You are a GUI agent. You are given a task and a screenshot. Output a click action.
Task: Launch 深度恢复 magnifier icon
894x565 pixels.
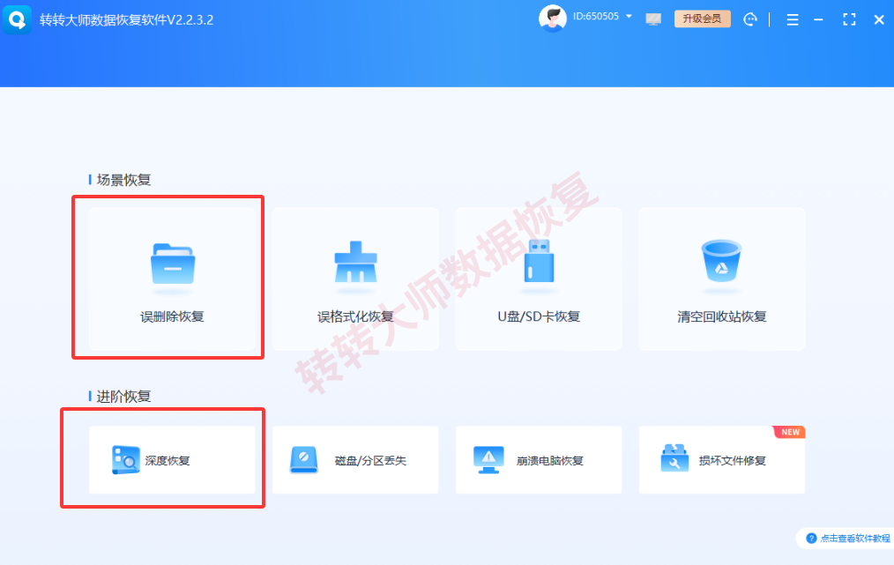(x=125, y=459)
